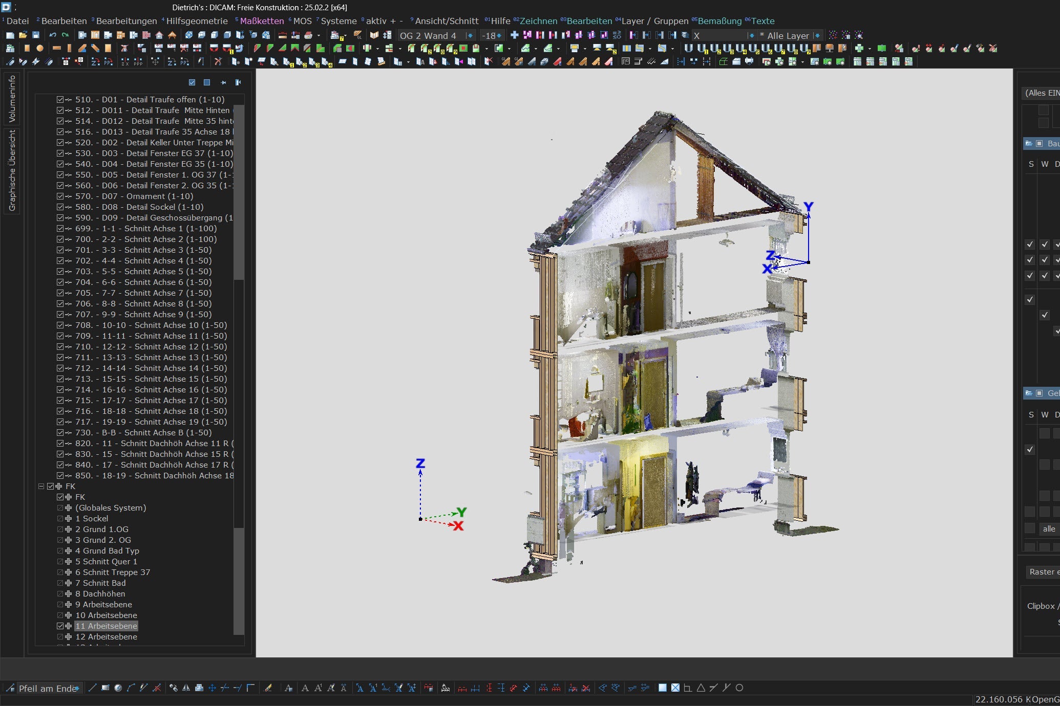Click the open book icon

(374, 35)
